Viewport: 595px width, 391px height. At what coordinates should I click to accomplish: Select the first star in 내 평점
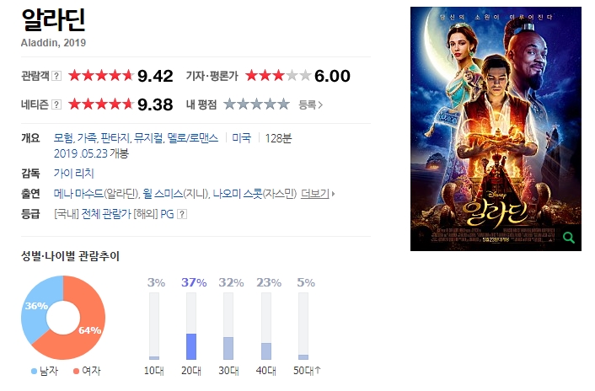[230, 104]
